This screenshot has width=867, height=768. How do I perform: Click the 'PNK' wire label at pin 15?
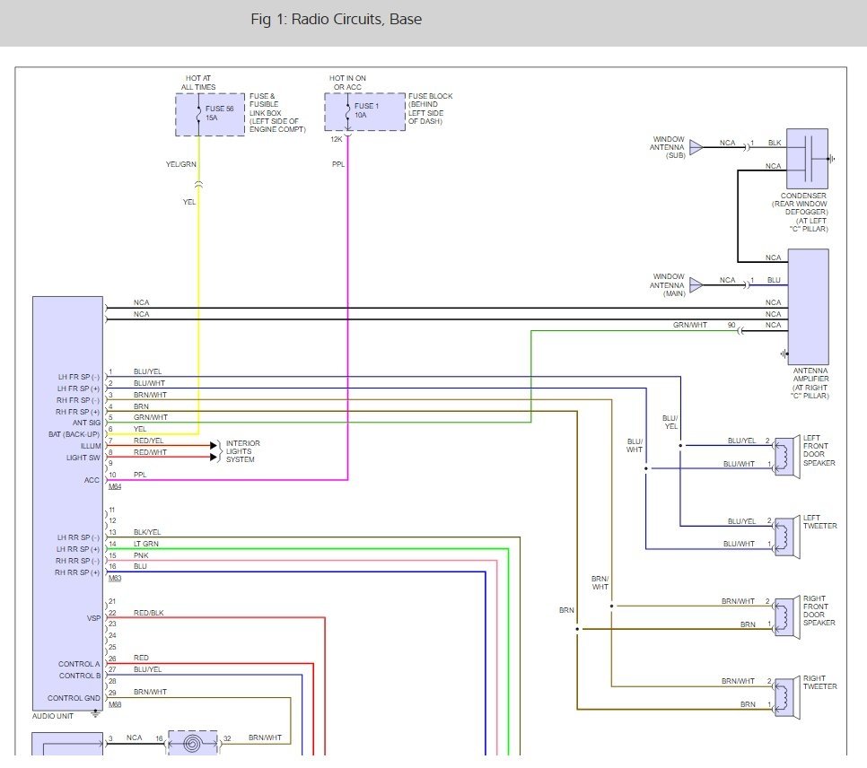(141, 555)
